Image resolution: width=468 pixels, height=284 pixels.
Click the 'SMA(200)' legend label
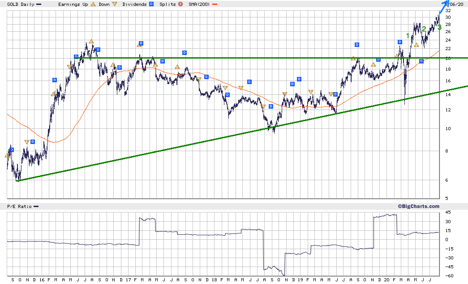[x=199, y=4]
